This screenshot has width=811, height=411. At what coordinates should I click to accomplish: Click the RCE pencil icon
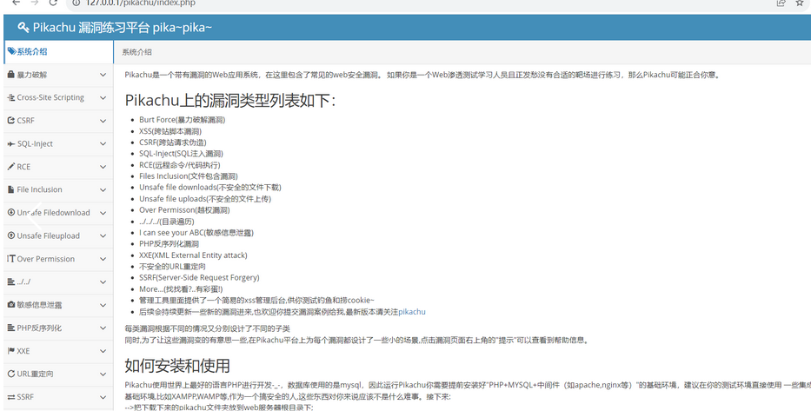10,167
